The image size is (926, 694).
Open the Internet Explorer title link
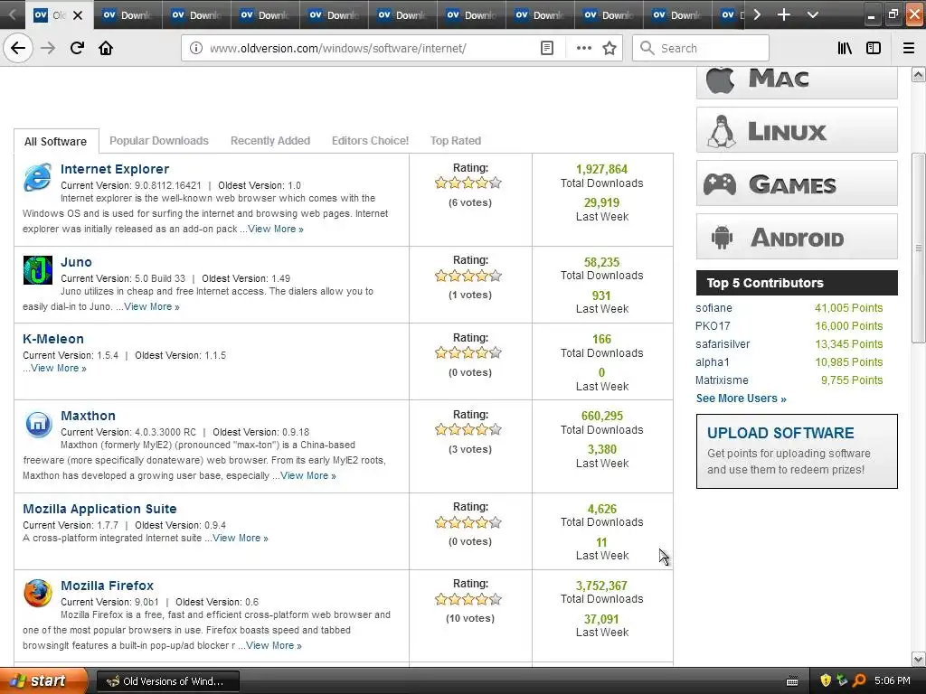[x=115, y=169]
